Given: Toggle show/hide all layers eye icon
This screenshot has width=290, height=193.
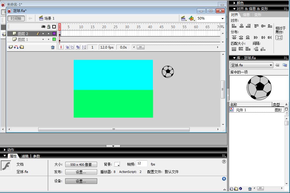Looking at the screenshot, I should [x=43, y=27].
